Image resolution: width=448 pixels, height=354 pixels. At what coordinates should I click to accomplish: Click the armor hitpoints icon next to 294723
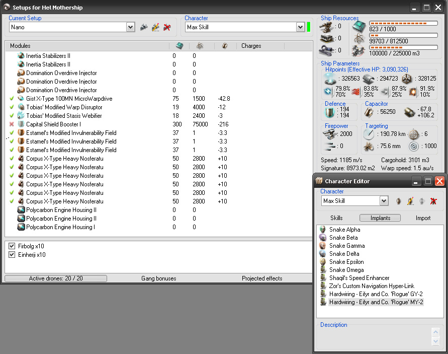click(x=368, y=79)
